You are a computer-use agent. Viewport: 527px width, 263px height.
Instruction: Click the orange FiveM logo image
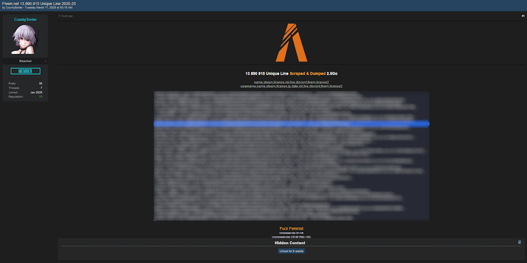pos(291,43)
